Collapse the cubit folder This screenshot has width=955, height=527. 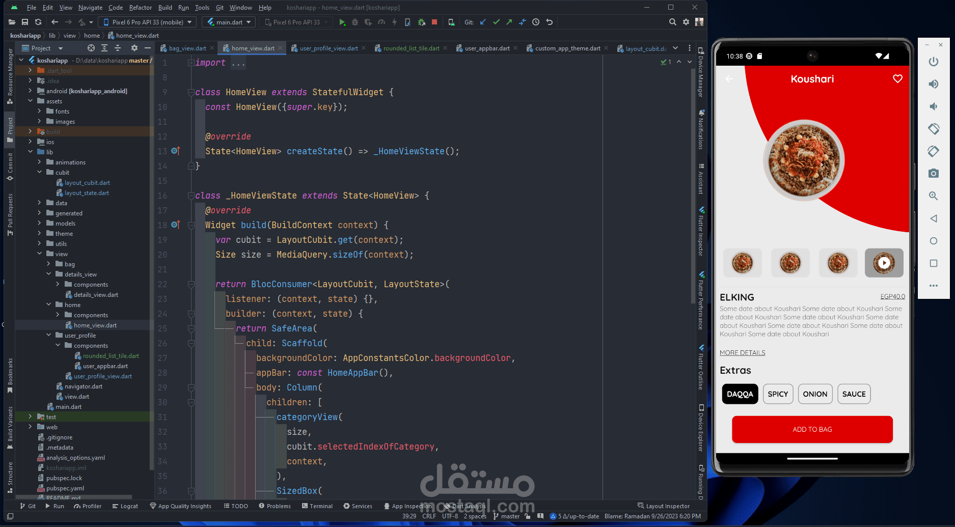click(39, 172)
